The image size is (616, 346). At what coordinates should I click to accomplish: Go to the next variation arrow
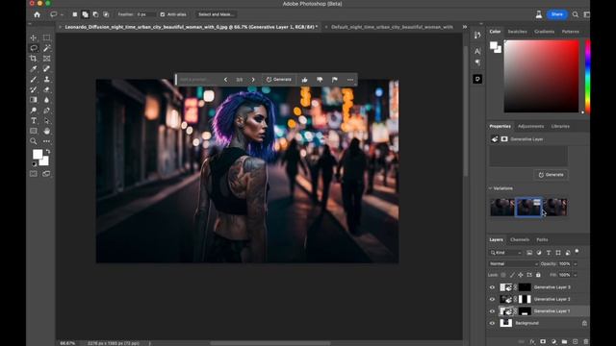point(253,80)
